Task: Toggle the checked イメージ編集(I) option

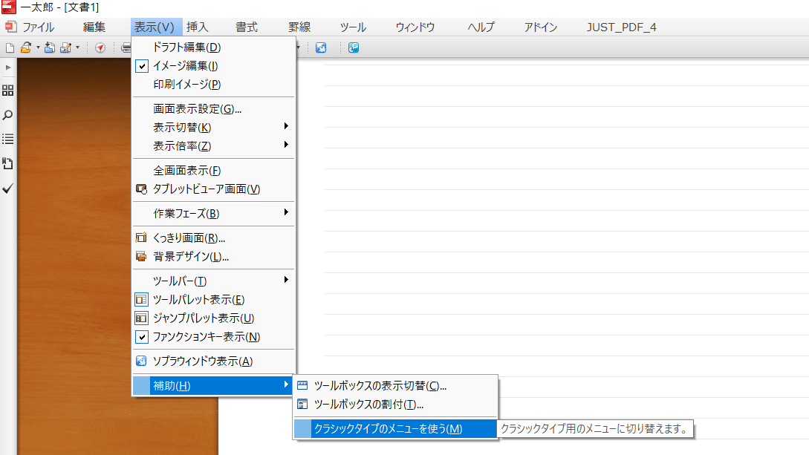Action: 213,66
